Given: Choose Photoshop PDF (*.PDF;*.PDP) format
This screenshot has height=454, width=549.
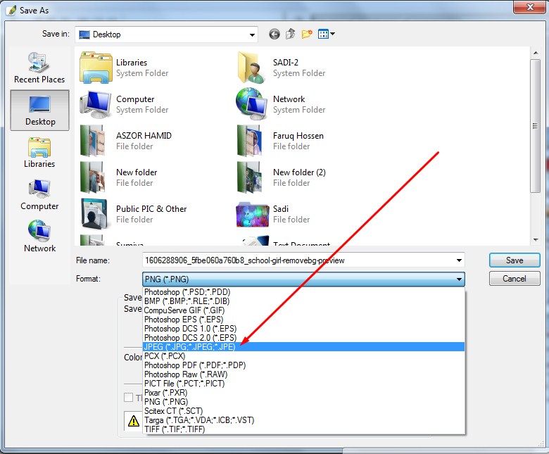Looking at the screenshot, I should (x=303, y=365).
